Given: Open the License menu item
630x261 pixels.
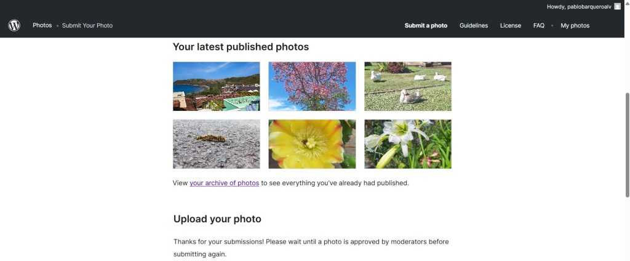Looking at the screenshot, I should pos(511,25).
